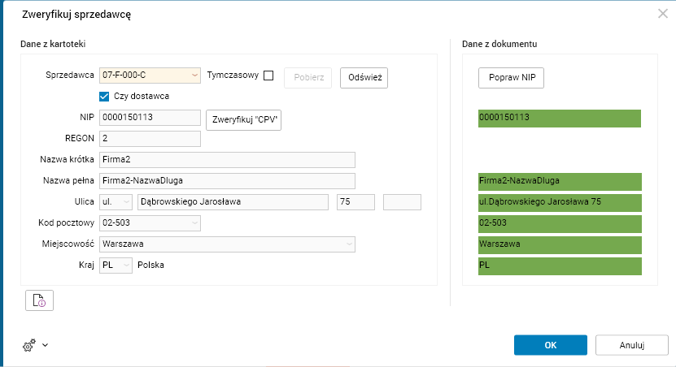Open the Miejscowość dropdown list

point(349,244)
